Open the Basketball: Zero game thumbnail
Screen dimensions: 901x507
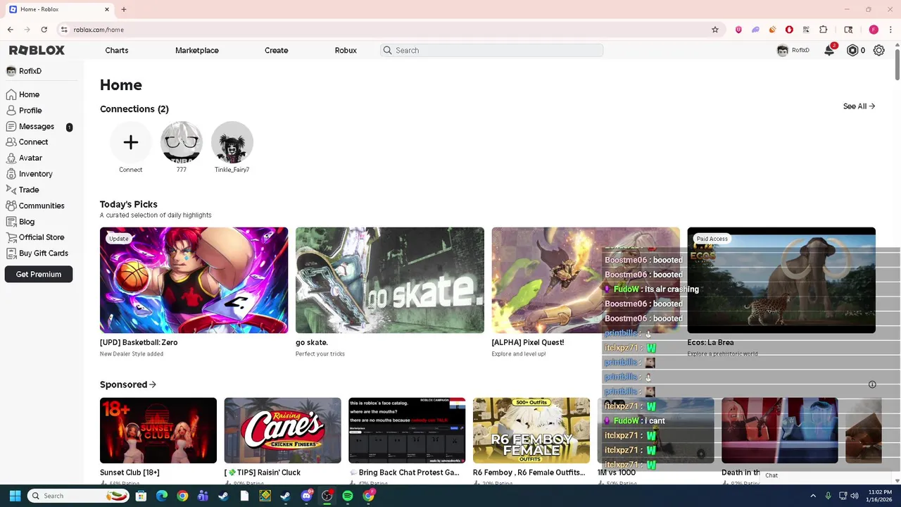coord(194,280)
